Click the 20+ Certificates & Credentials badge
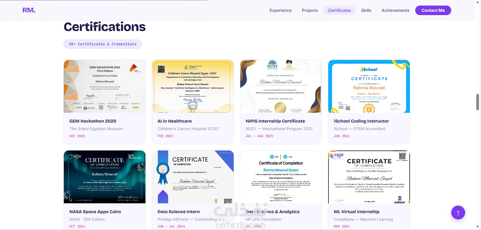The image size is (481, 230). [x=103, y=44]
